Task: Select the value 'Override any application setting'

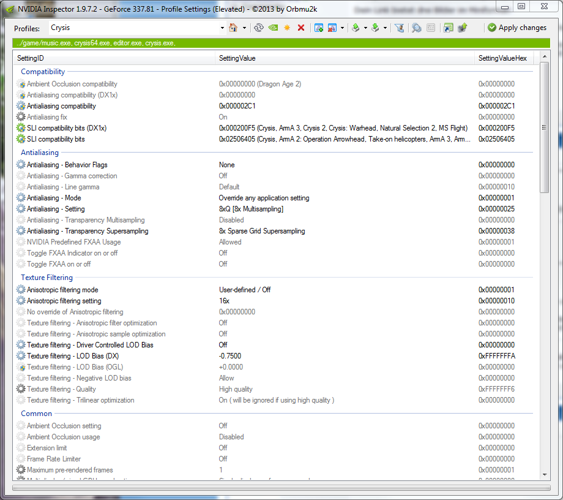Action: click(264, 198)
